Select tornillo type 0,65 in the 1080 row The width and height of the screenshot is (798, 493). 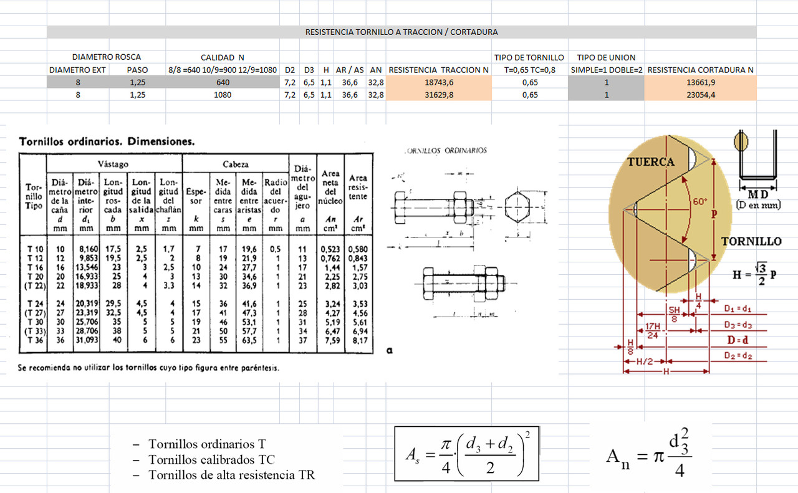(x=529, y=95)
